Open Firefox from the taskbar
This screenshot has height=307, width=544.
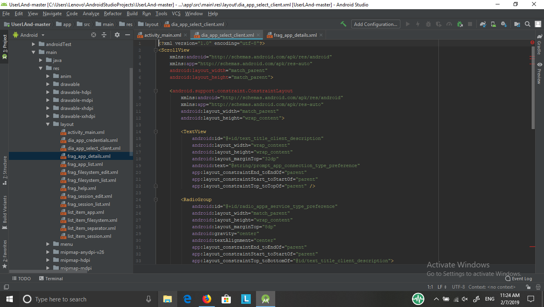207,299
